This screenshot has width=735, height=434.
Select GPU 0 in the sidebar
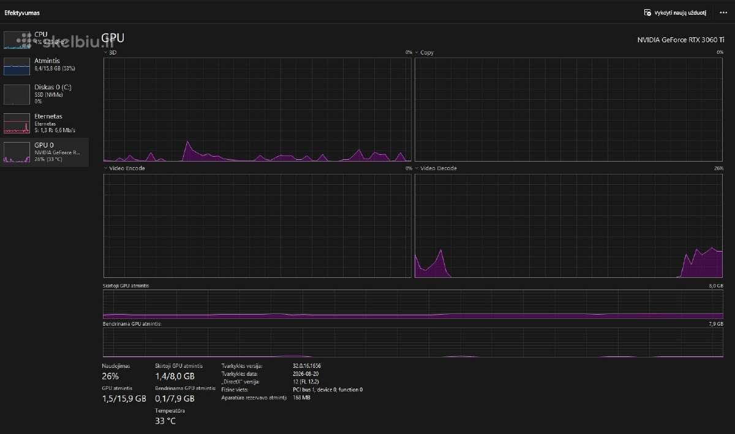(45, 152)
